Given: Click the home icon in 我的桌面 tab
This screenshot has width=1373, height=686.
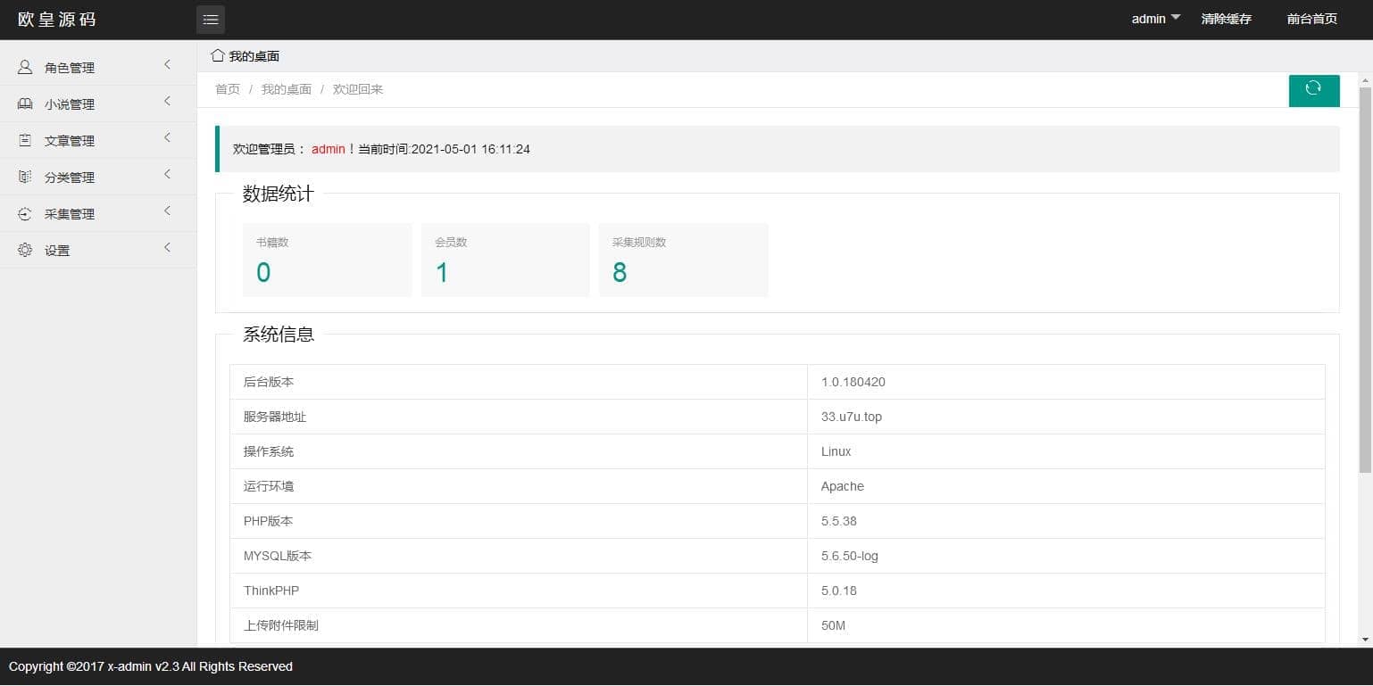Looking at the screenshot, I should [x=217, y=55].
